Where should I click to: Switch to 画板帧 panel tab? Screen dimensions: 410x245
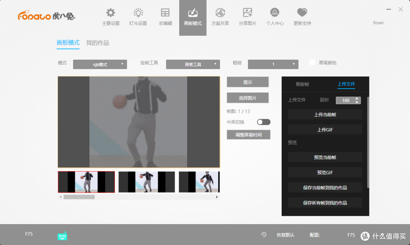pyautogui.click(x=302, y=84)
